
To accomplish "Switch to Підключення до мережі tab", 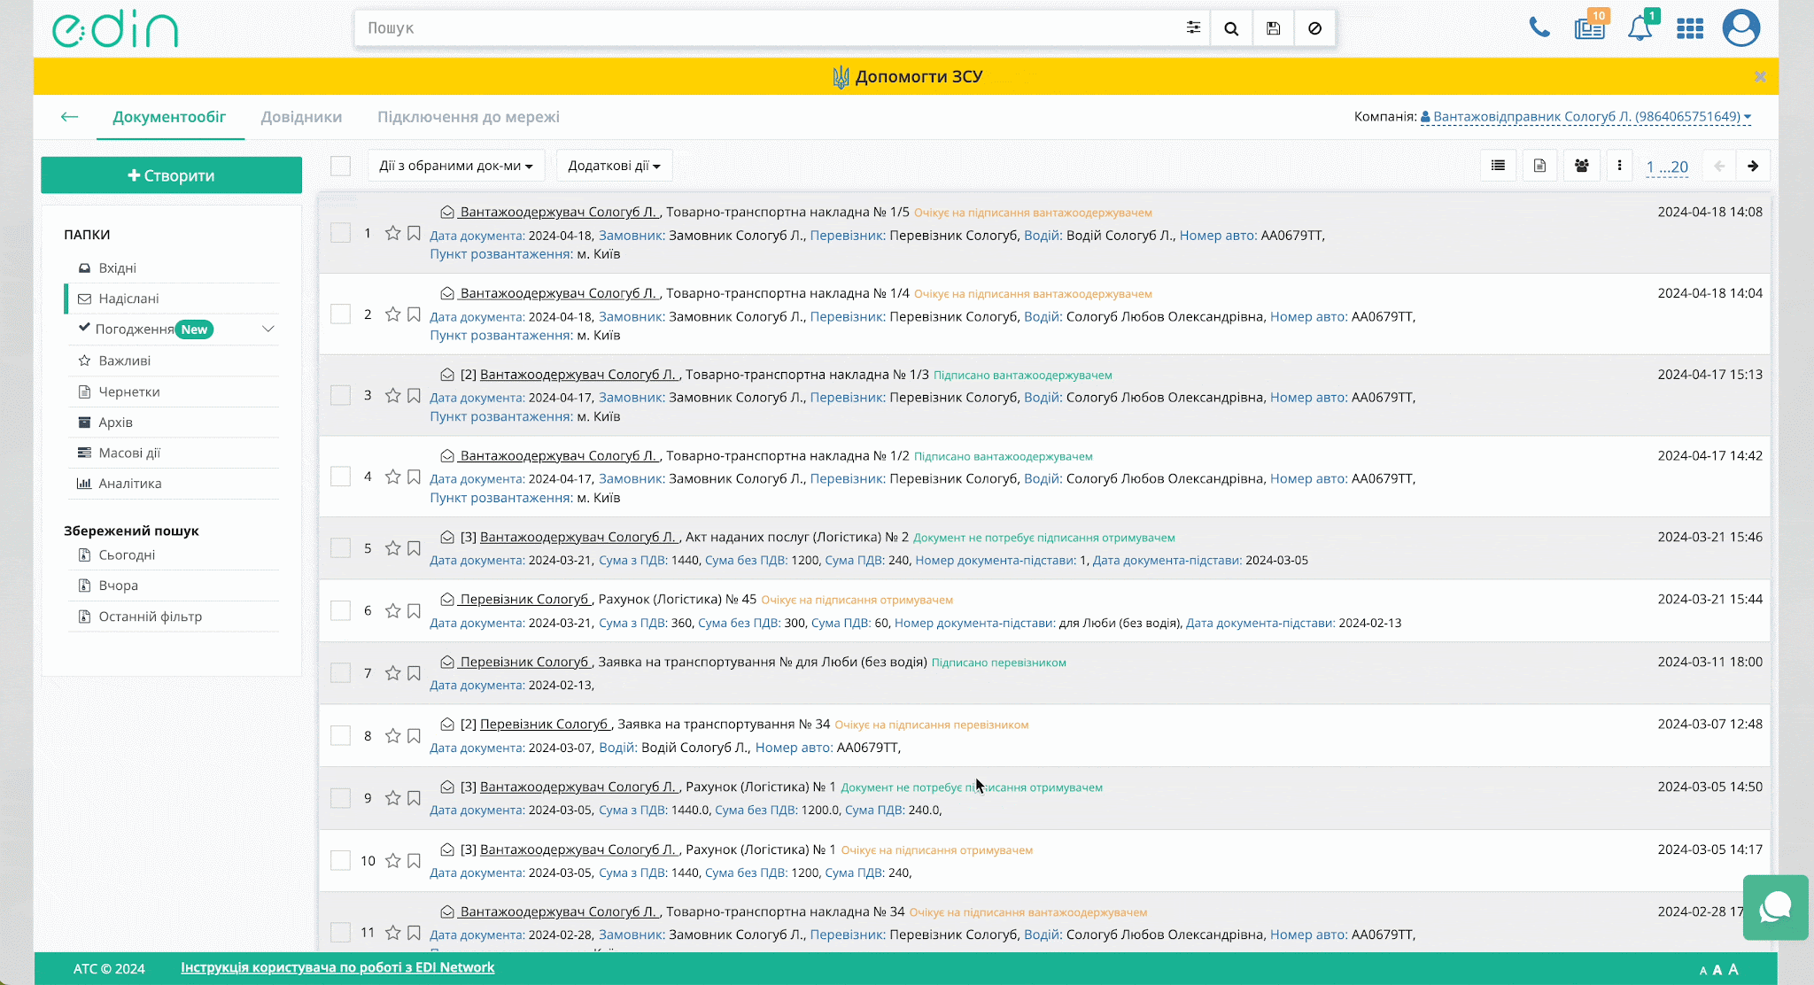I will tap(469, 117).
